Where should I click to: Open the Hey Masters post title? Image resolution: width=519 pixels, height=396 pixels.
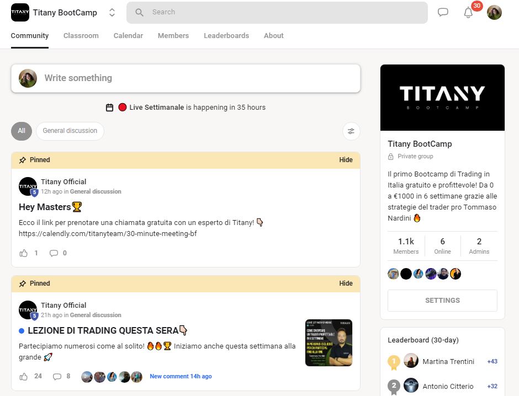[x=50, y=207]
